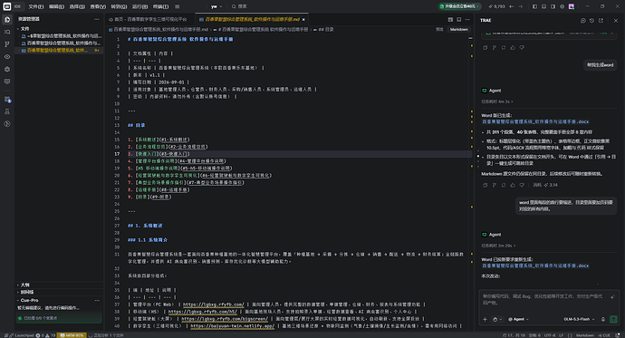Regenerate the Word-generated Agent reply

(504, 185)
